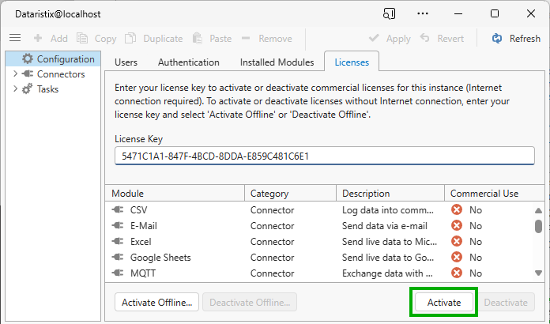Image resolution: width=550 pixels, height=324 pixels.
Task: Click into the License Key field
Action: pyautogui.click(x=324, y=156)
